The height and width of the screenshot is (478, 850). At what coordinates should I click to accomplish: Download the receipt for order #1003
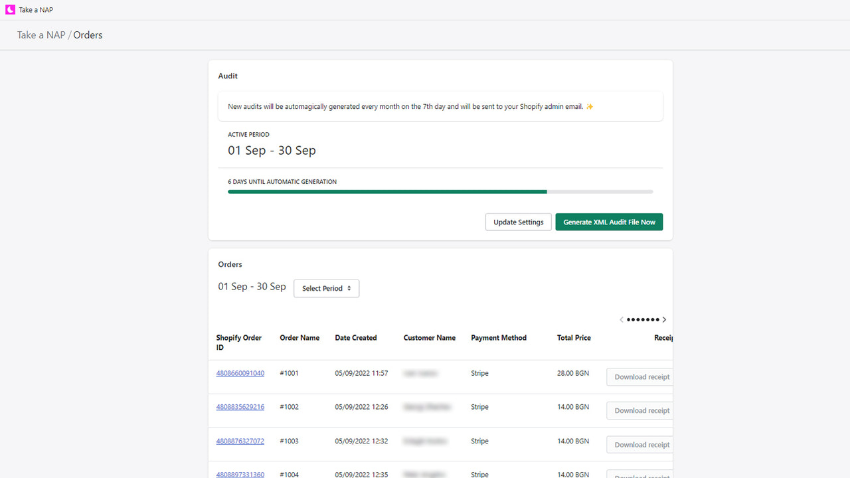click(x=639, y=444)
